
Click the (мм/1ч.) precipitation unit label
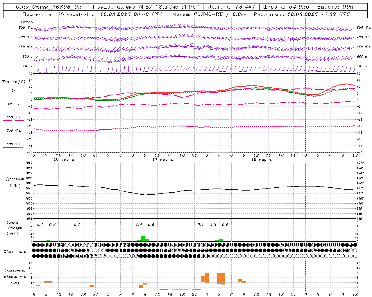click(x=15, y=233)
